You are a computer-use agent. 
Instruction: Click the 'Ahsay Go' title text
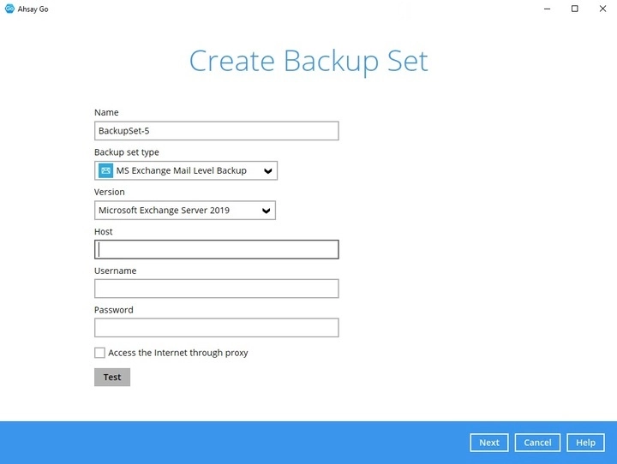click(x=33, y=9)
